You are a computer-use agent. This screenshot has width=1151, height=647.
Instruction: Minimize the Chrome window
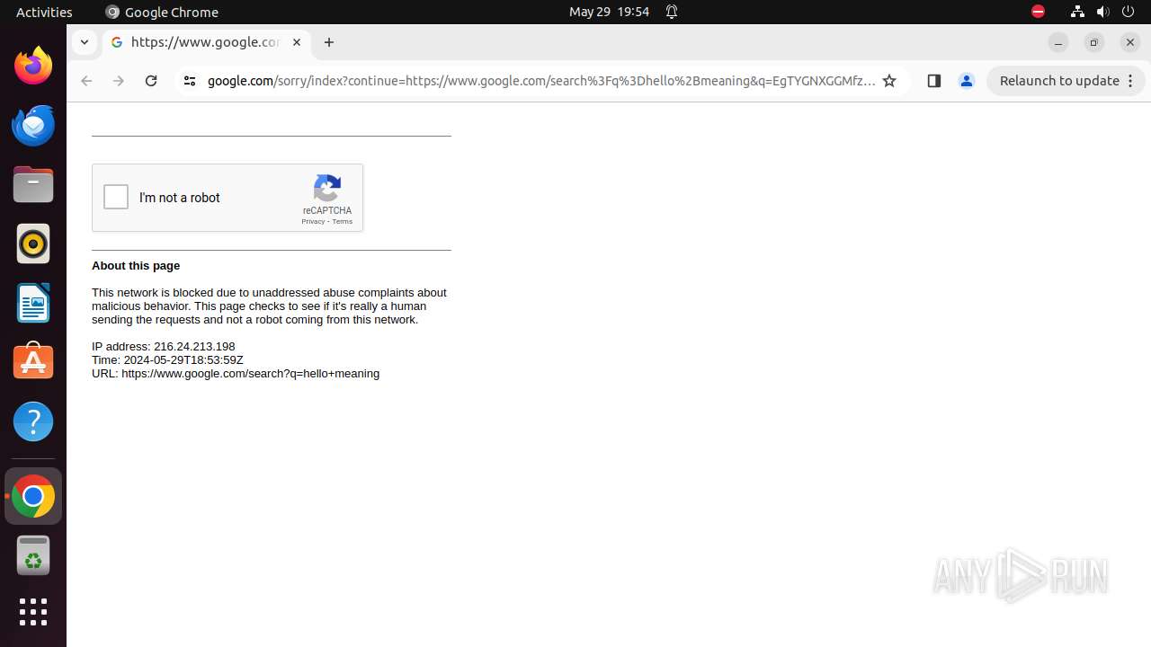1058,42
